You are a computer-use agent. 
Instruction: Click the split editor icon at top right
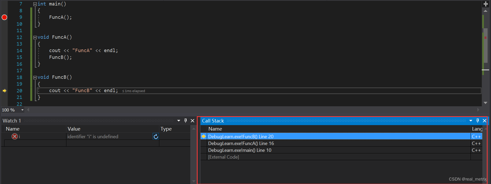point(486,4)
